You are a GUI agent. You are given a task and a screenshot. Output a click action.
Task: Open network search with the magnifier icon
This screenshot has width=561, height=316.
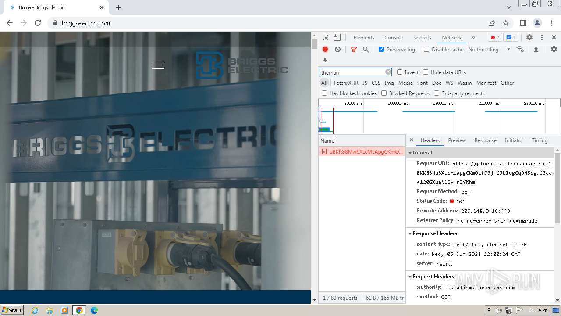pyautogui.click(x=366, y=50)
